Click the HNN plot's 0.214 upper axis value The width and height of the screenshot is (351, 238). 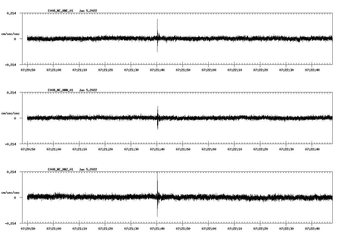point(11,92)
